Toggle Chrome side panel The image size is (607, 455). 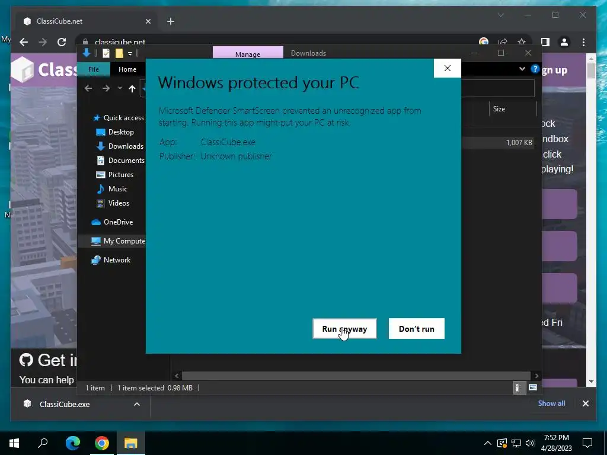click(545, 42)
